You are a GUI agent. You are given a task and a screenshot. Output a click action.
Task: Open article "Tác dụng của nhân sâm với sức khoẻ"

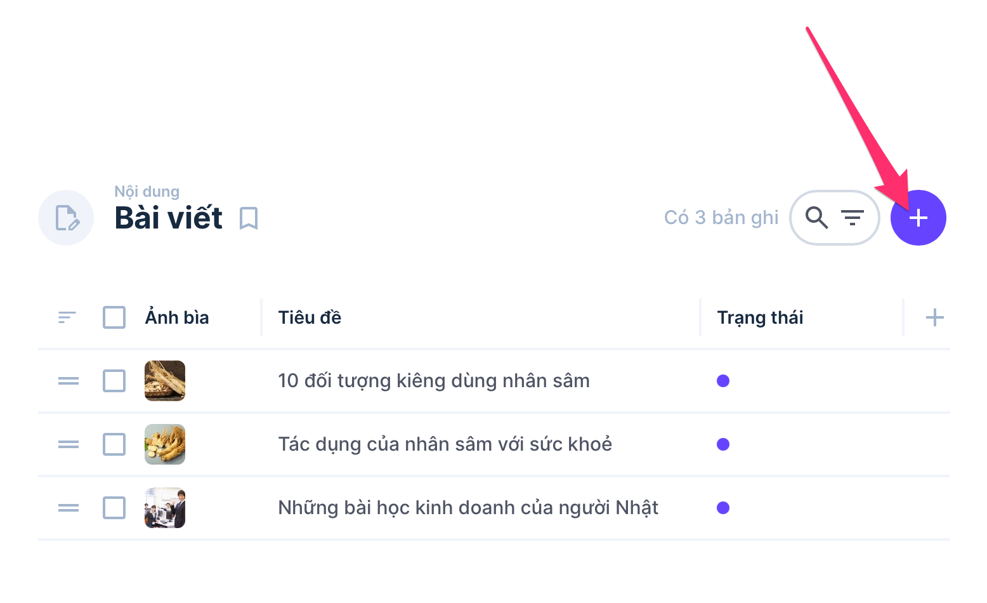click(x=445, y=444)
